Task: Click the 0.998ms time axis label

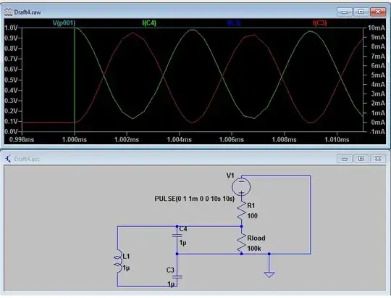Action: (22, 139)
